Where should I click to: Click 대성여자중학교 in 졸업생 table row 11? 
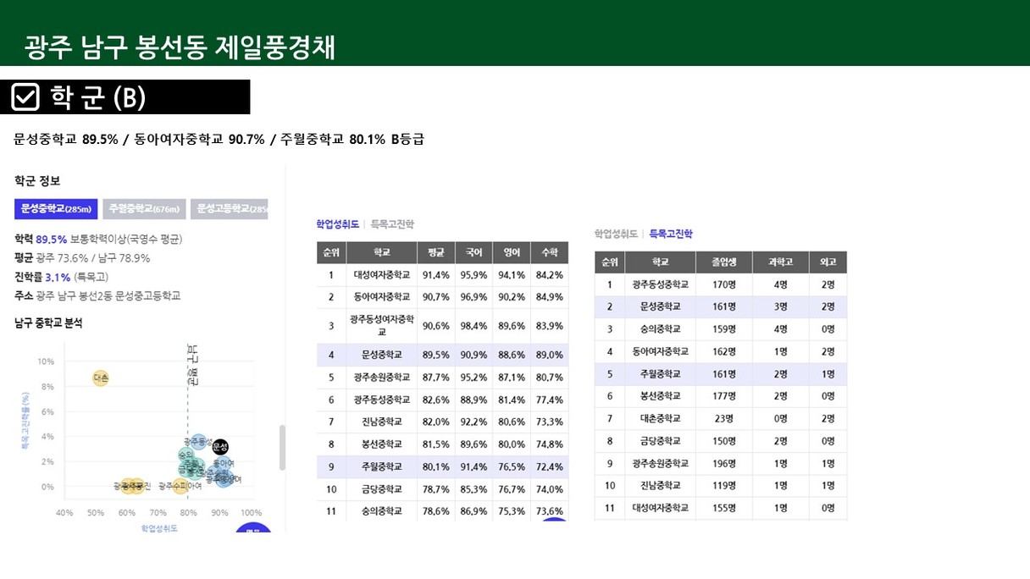pyautogui.click(x=660, y=509)
